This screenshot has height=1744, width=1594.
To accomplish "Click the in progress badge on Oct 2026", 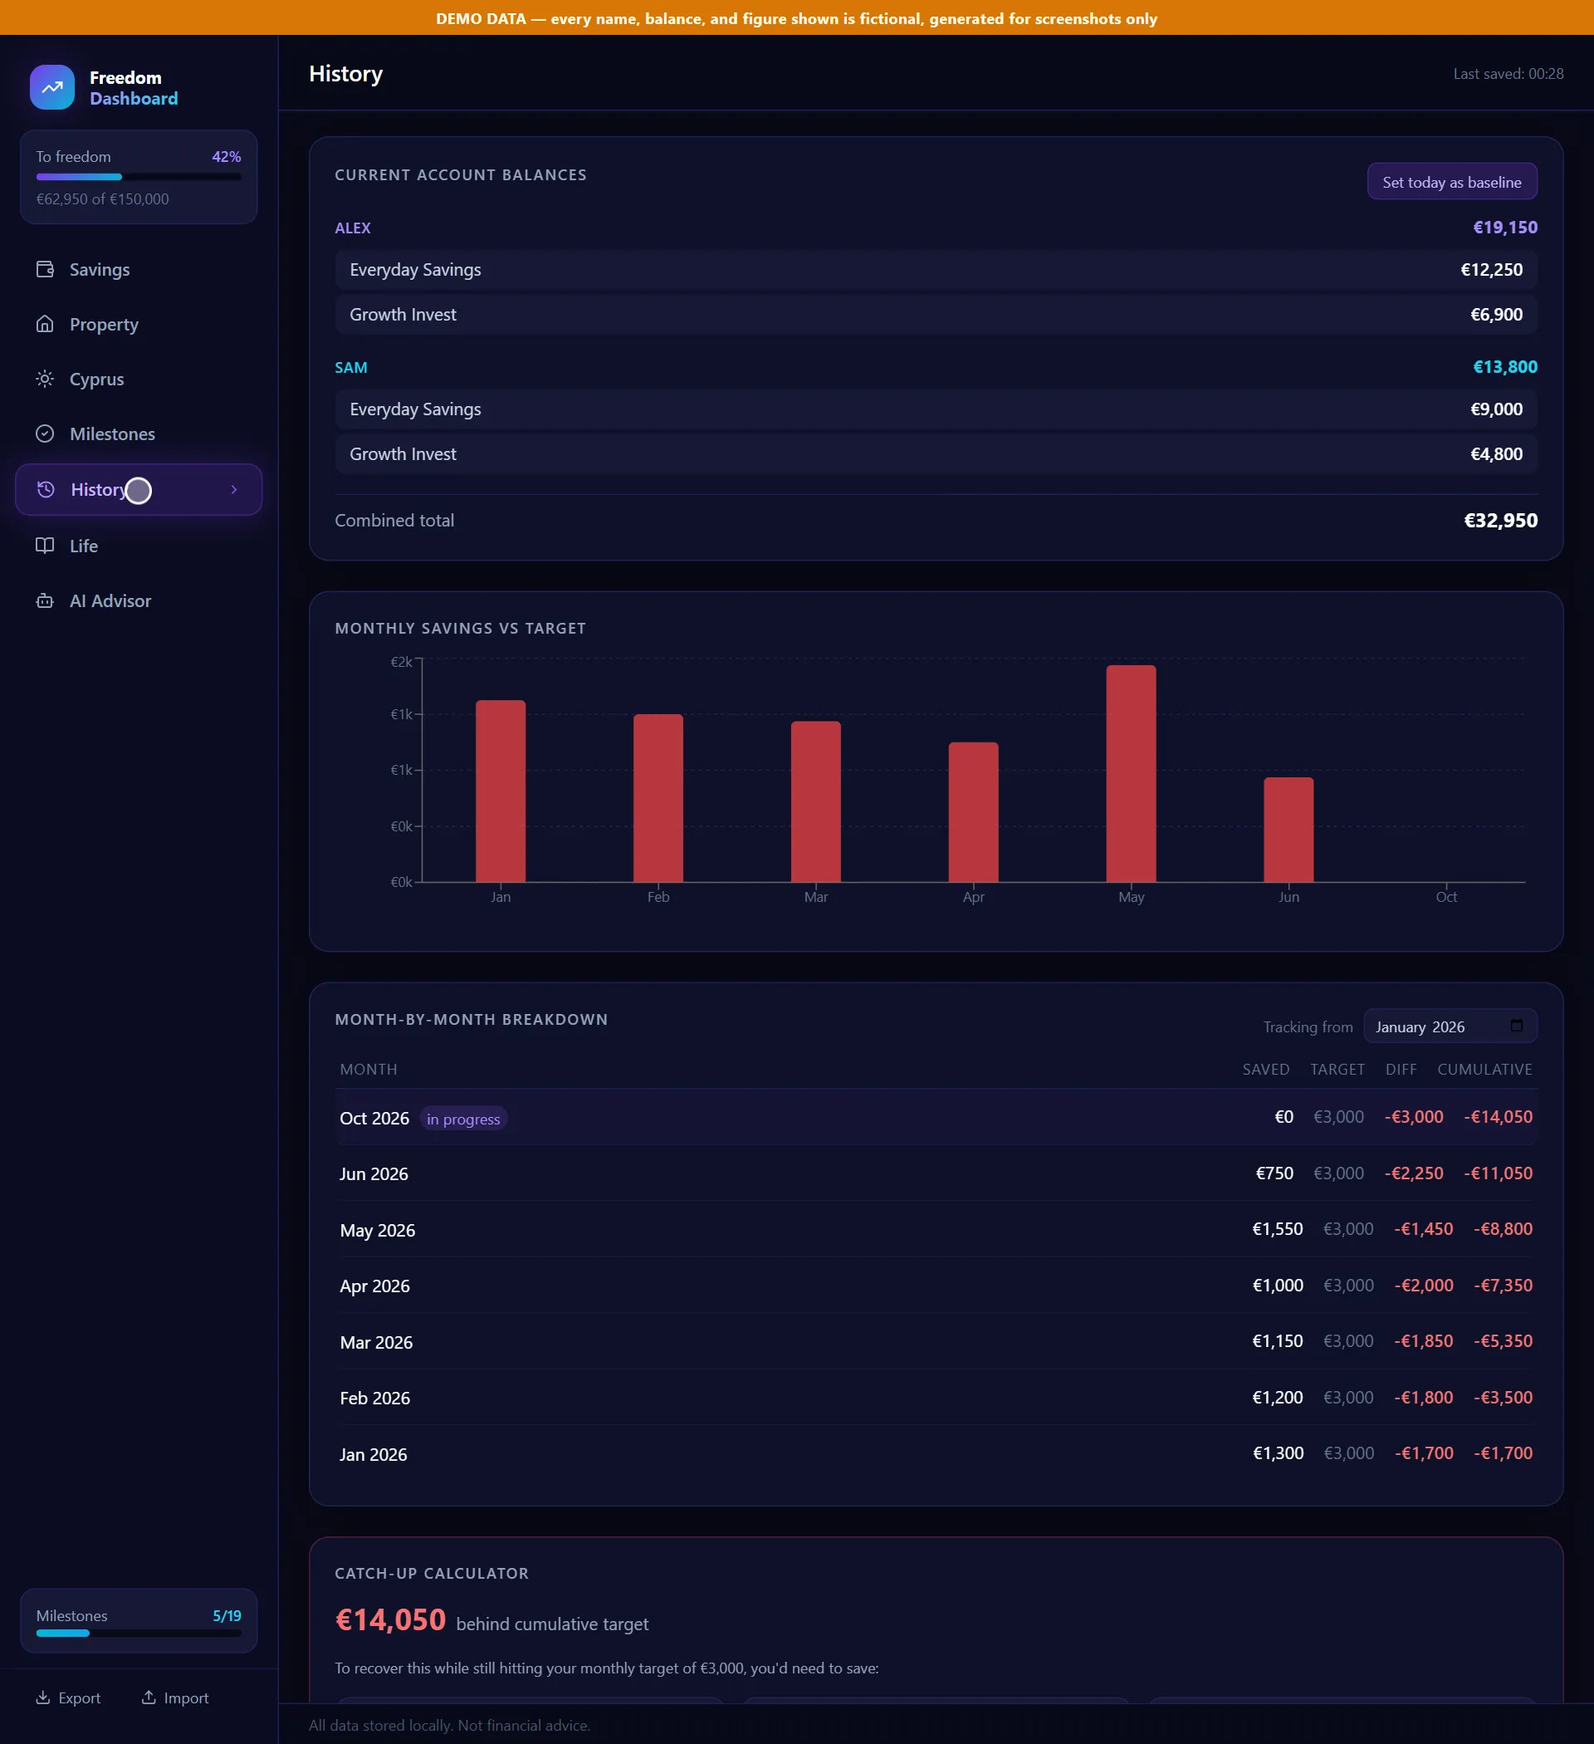I will (462, 1118).
